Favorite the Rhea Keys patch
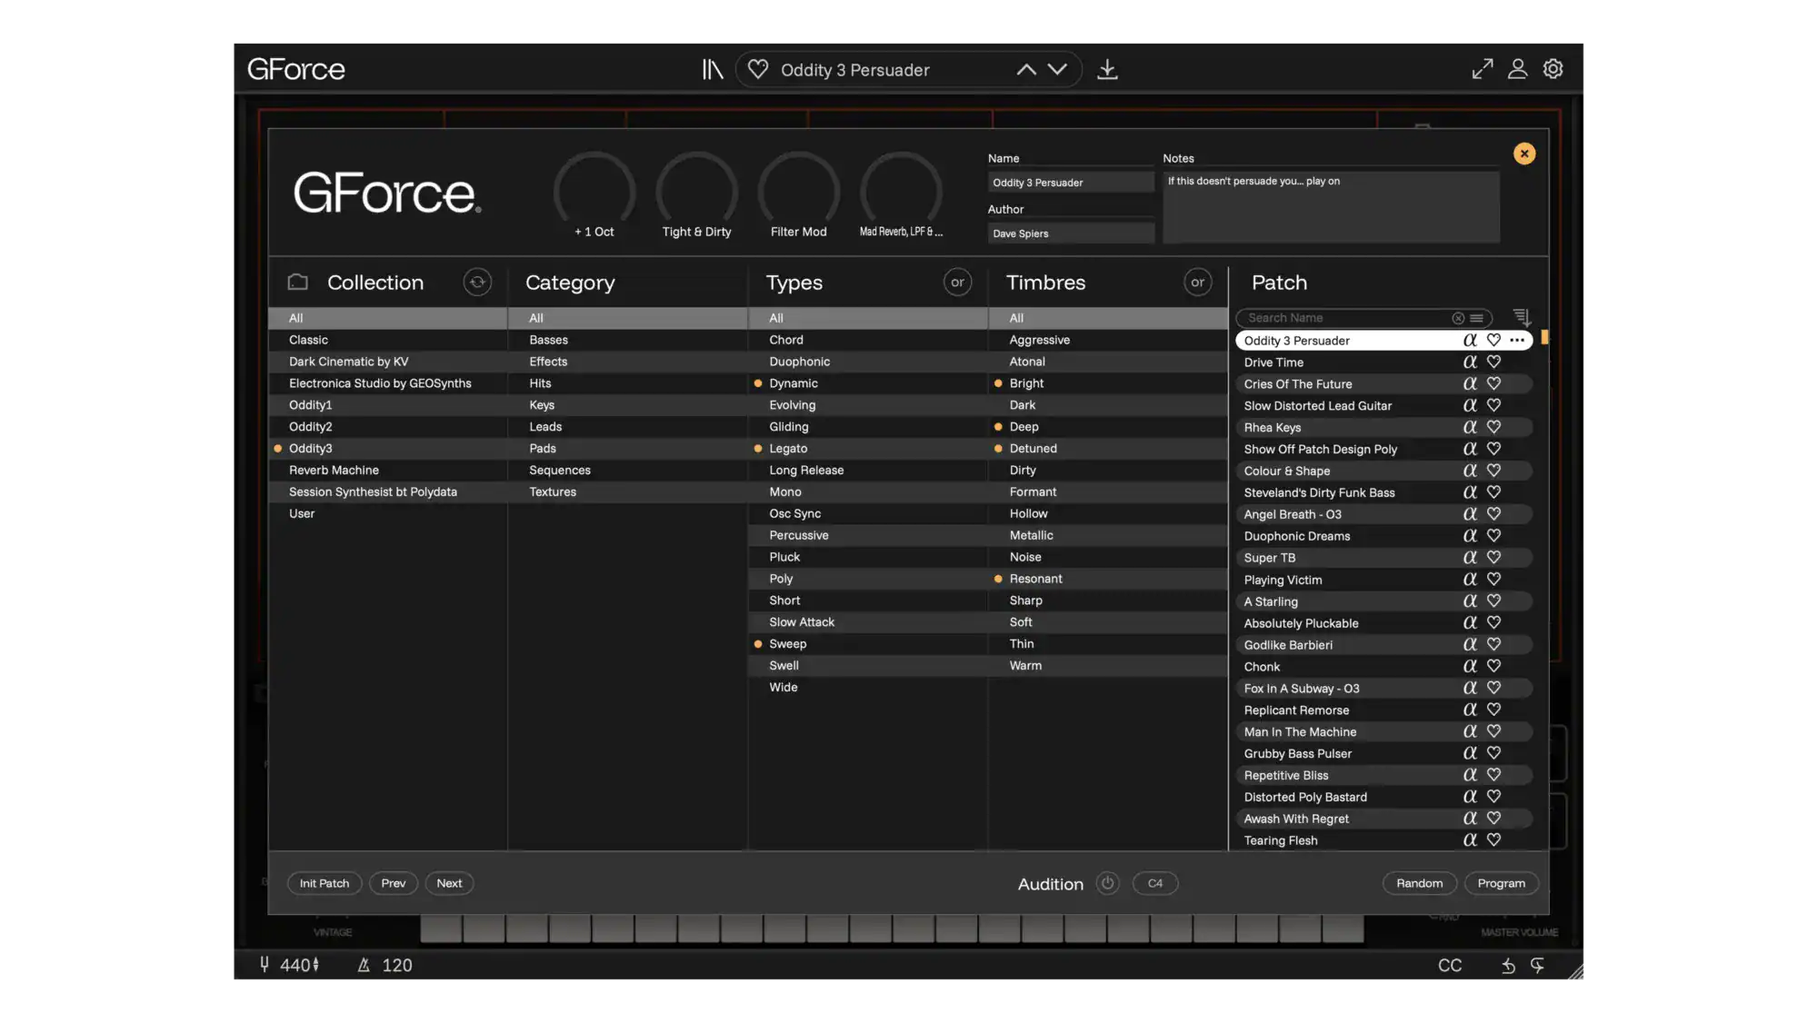 point(1493,427)
